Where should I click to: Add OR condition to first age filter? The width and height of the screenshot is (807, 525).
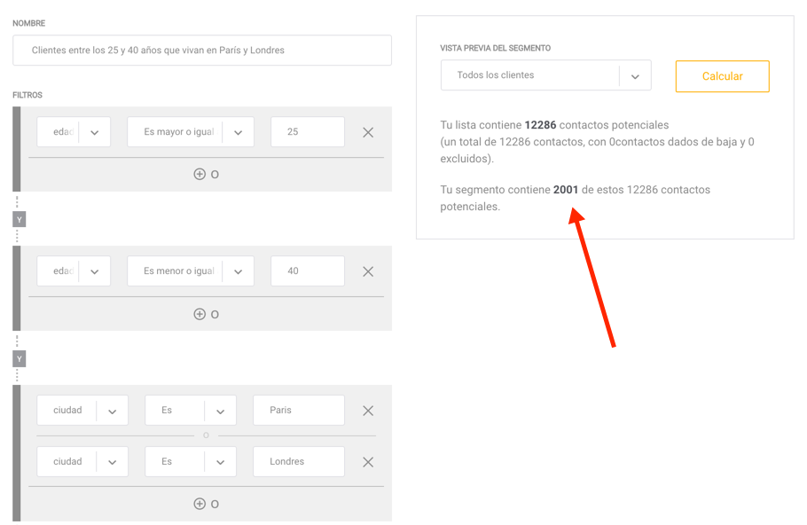click(x=206, y=175)
